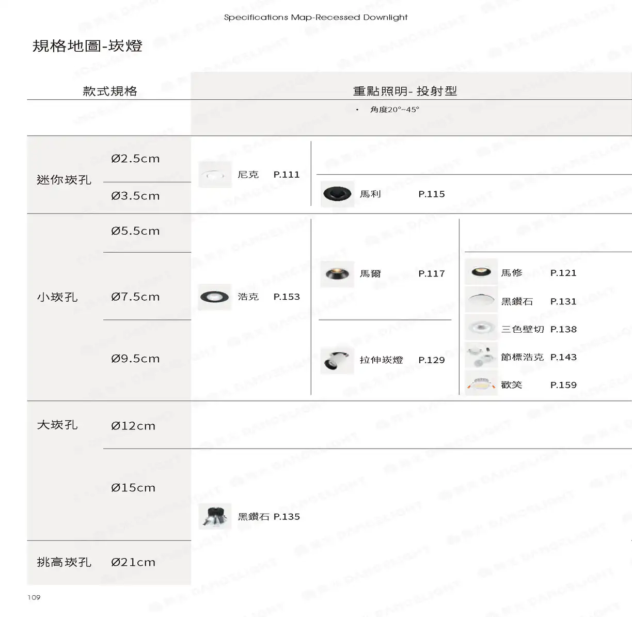632x617 pixels.
Task: Click the 尼克 downlight product image
Action: click(x=215, y=175)
